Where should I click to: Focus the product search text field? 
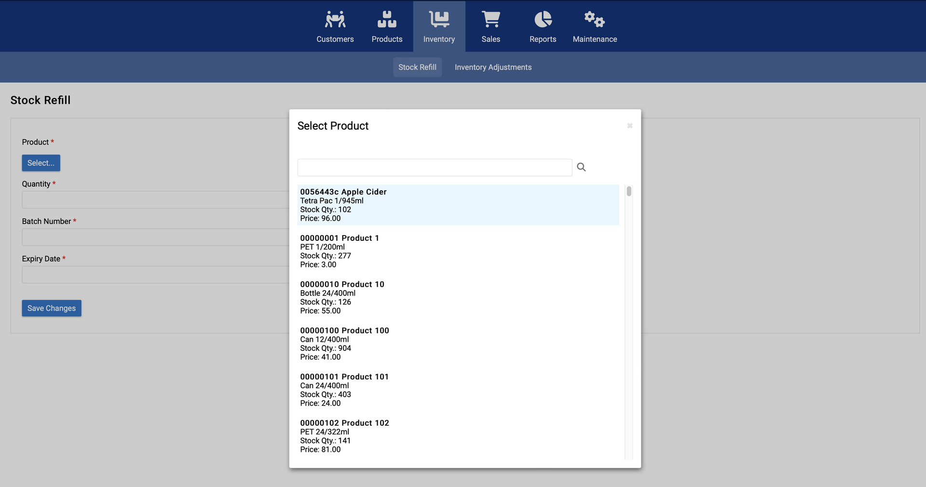435,167
